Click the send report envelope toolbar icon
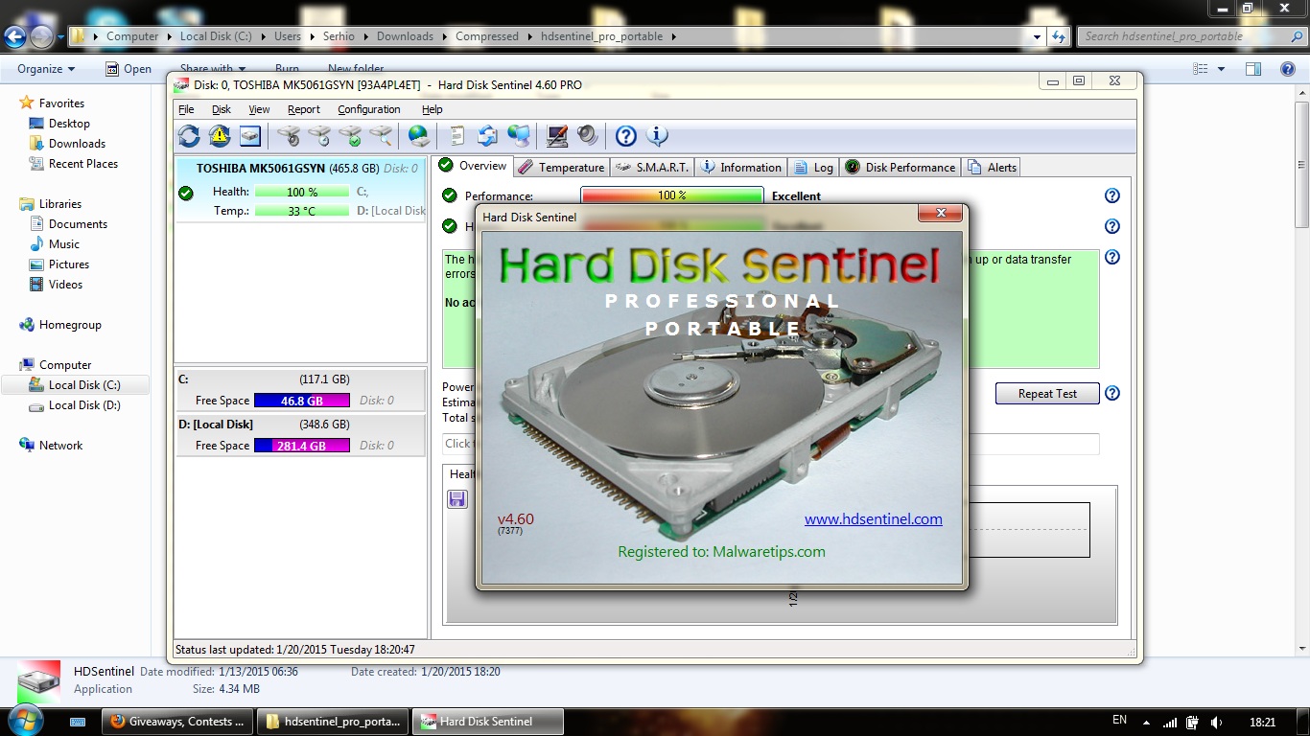Image resolution: width=1310 pixels, height=736 pixels. 487,136
